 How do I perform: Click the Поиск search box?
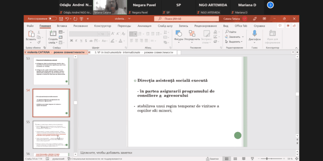coord(186,19)
